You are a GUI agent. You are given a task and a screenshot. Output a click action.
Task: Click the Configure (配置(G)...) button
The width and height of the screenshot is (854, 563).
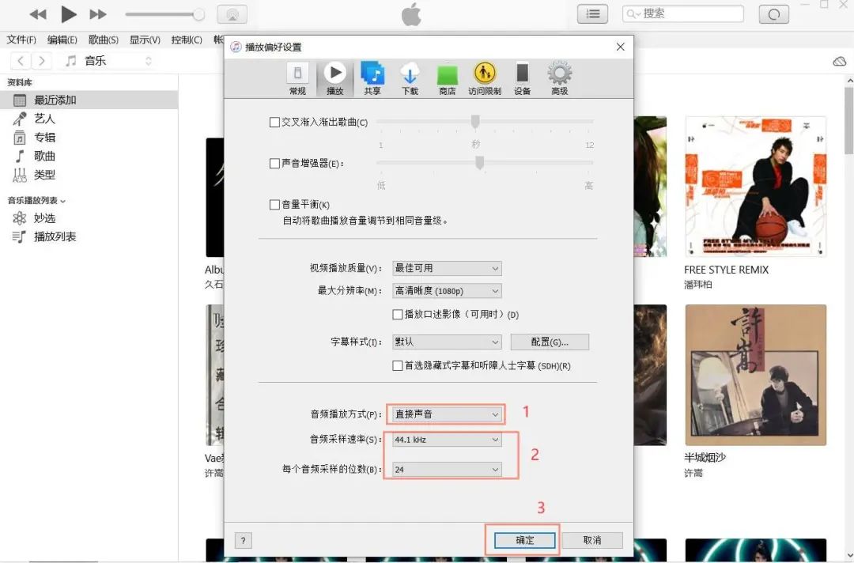tap(550, 342)
